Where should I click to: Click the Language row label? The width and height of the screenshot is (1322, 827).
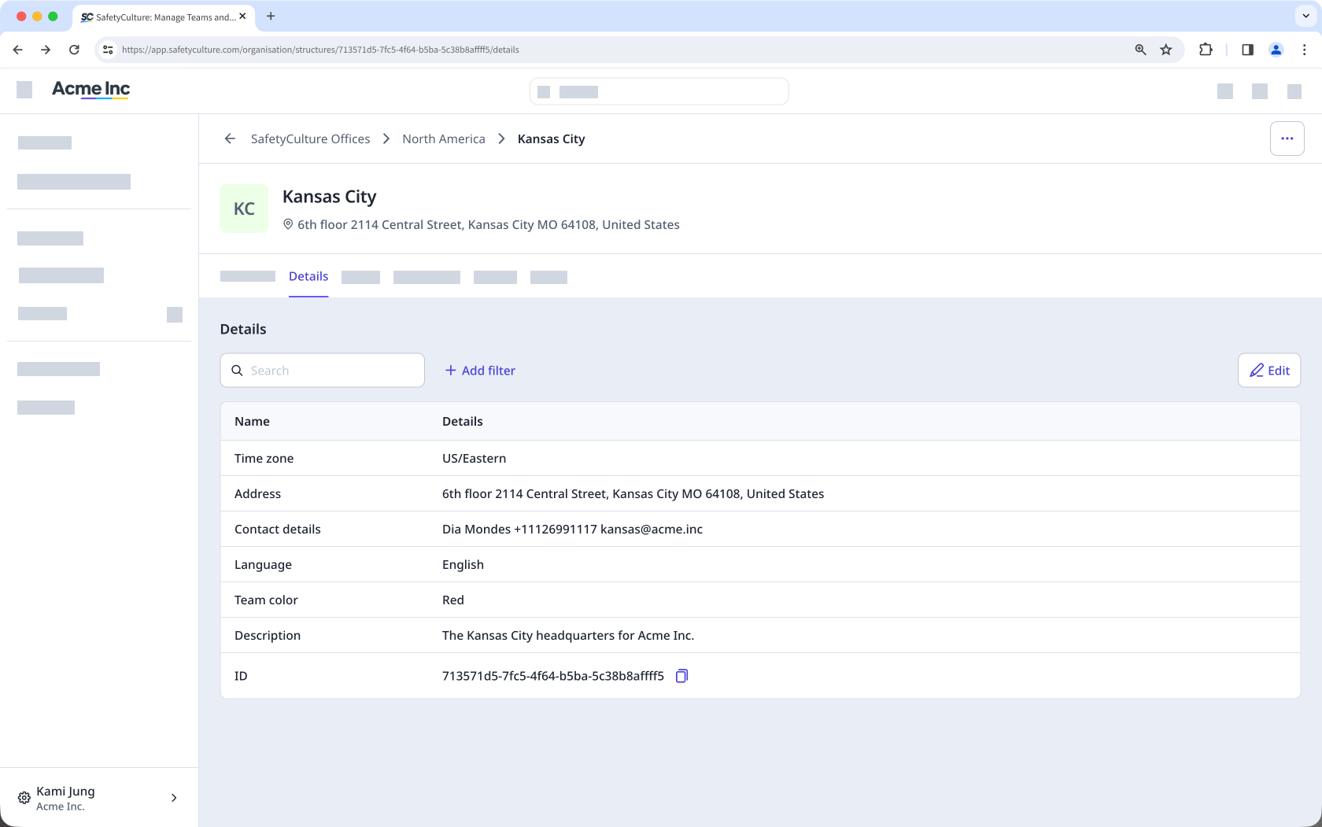click(263, 565)
